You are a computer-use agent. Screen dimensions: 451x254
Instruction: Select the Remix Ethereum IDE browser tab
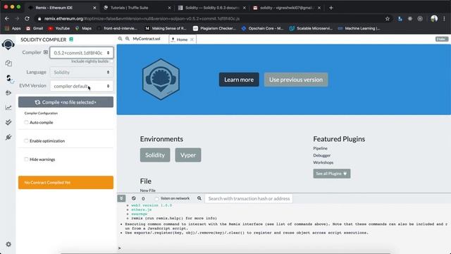(62, 8)
